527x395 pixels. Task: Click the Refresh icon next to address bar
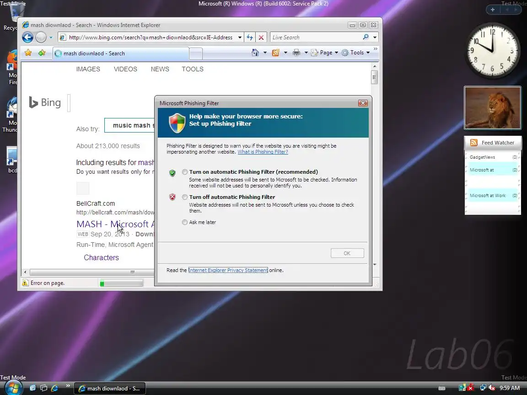[x=250, y=37]
